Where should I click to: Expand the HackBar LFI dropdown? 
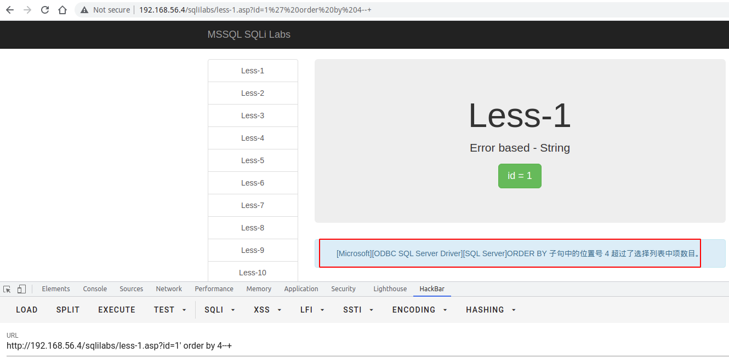(x=312, y=310)
